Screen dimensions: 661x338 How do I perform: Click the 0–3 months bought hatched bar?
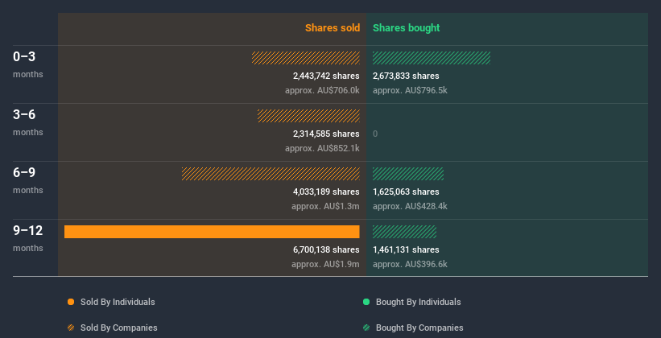point(432,58)
